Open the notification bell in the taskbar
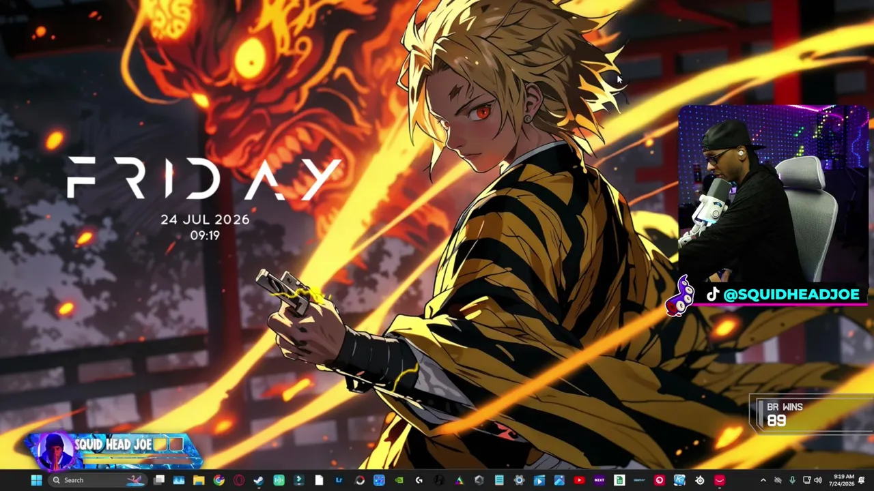Image resolution: width=874 pixels, height=491 pixels. (862, 480)
